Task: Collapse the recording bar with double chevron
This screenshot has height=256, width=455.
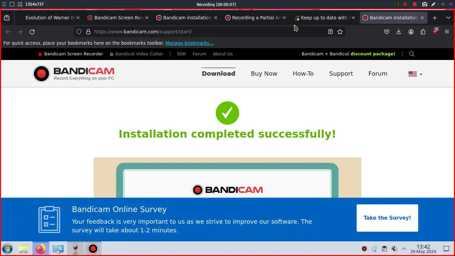Action: (443, 4)
